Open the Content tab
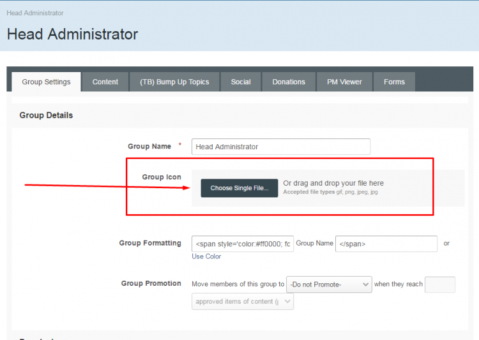479x340 pixels. tap(105, 82)
